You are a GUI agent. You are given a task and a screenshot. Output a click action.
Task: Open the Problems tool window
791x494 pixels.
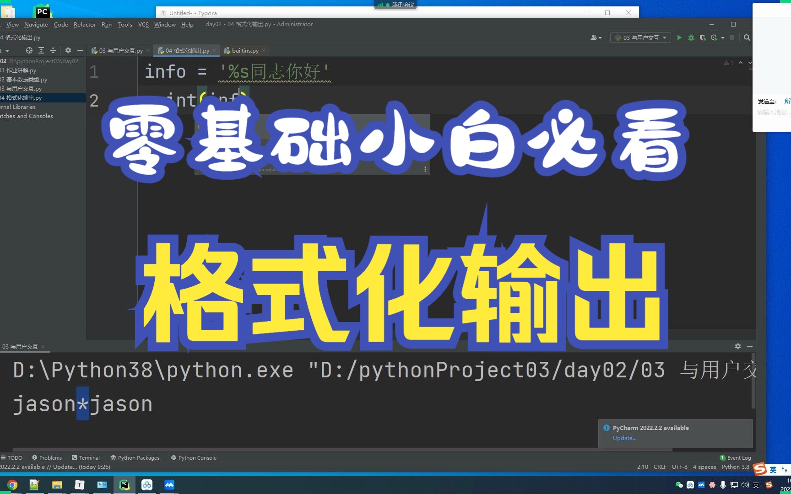[x=47, y=457]
